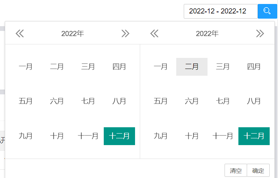278x178 pixels.
Task: Go to next year in left panel
Action: [126, 34]
